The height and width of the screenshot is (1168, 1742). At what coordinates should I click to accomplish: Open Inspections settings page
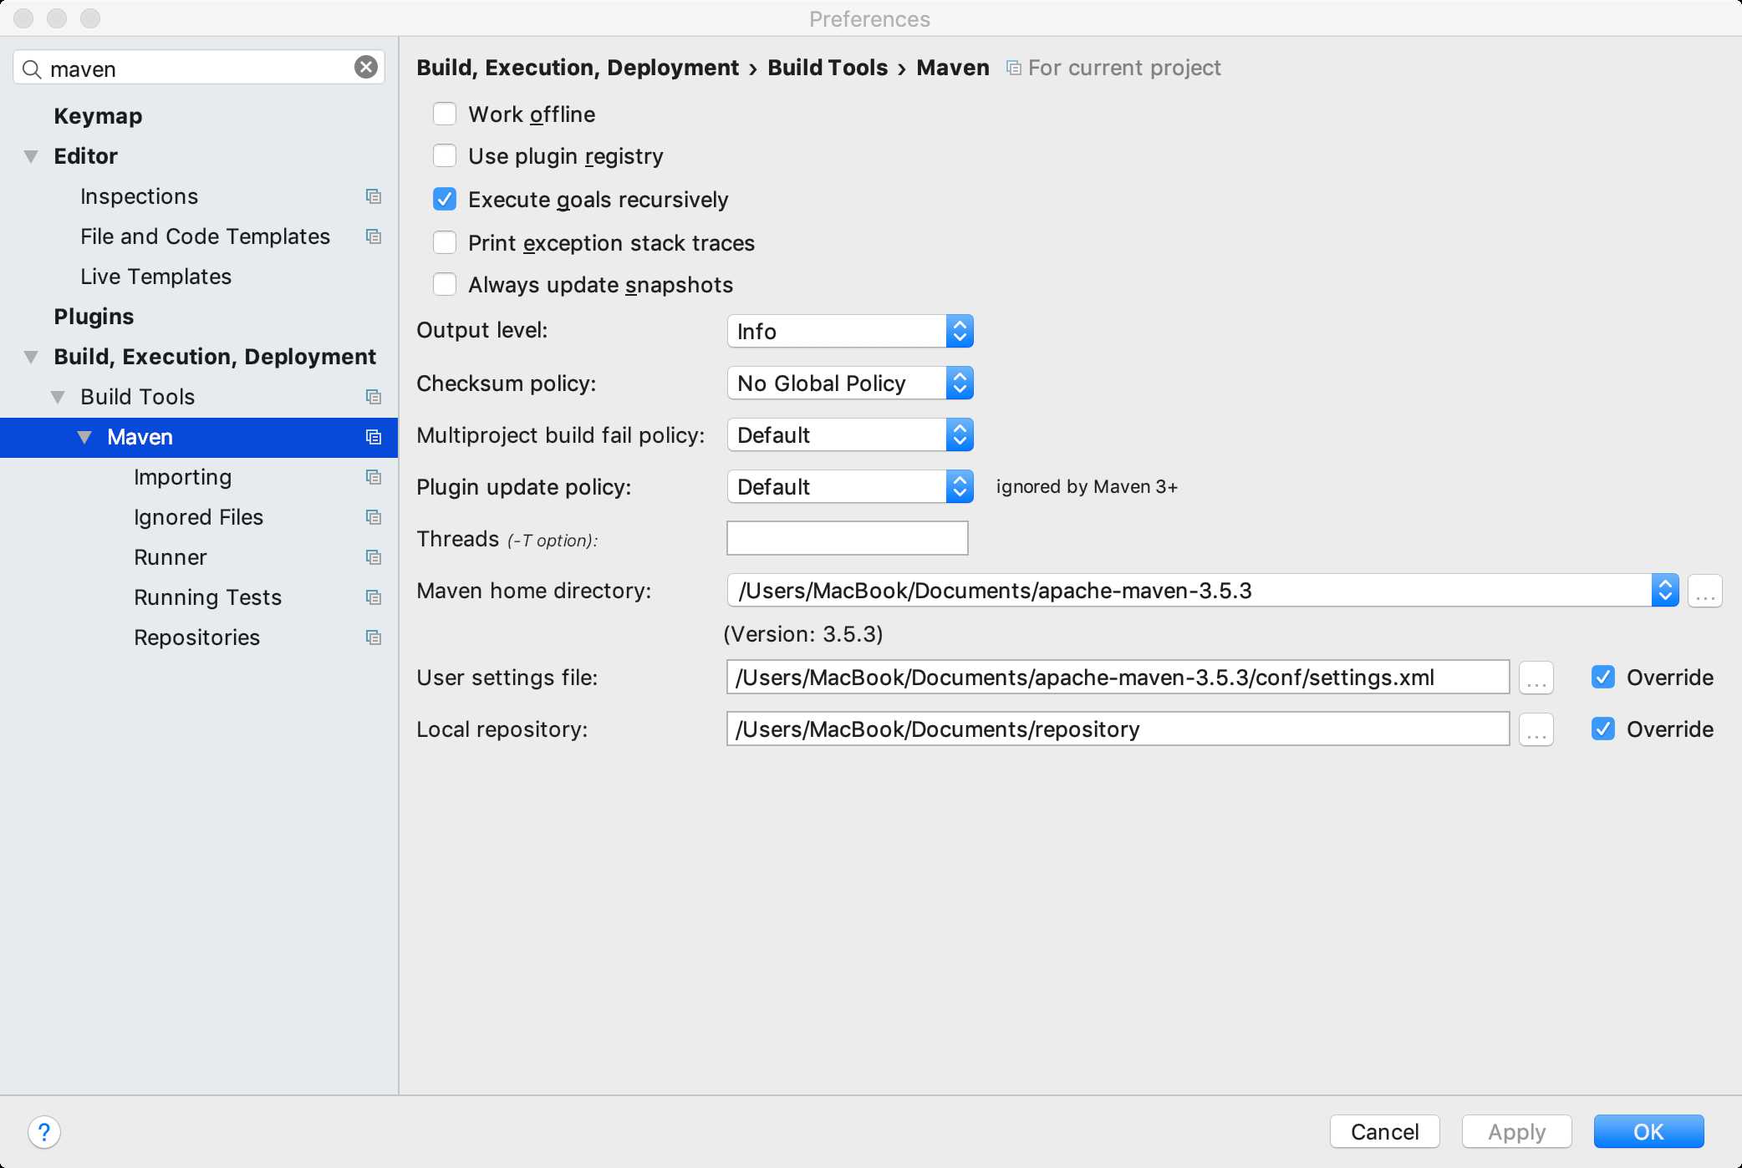click(140, 196)
